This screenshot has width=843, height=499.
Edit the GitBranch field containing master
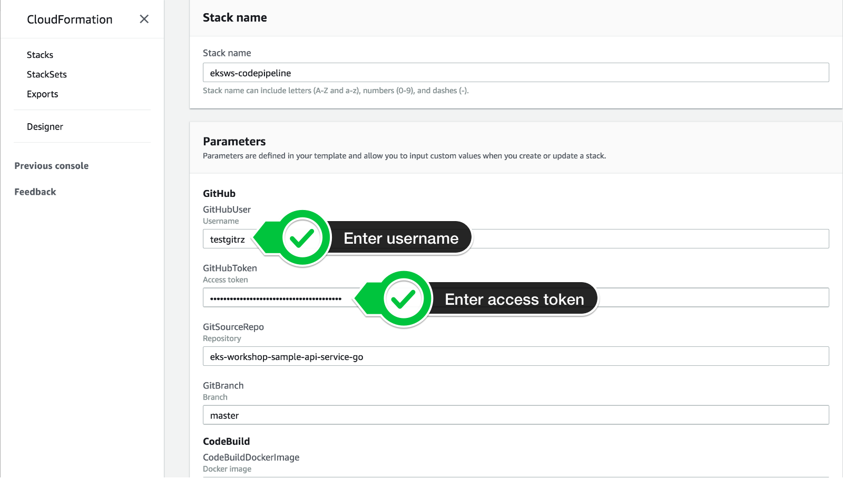(515, 415)
